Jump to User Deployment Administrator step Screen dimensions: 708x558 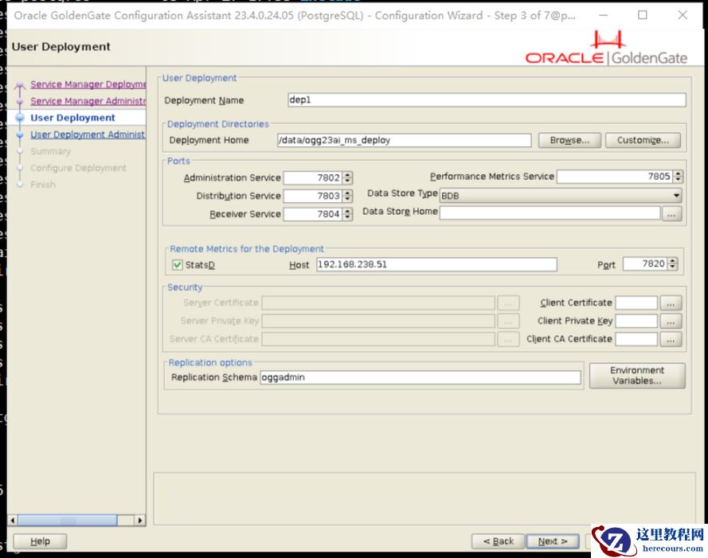(88, 135)
